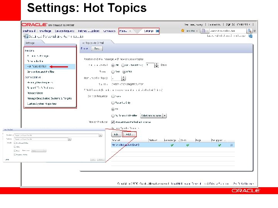The height and width of the screenshot is (208, 278).
Task: Adjust the Send Every days stepper
Action: 156,65
